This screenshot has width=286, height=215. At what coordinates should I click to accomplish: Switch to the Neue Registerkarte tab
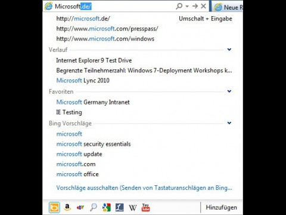point(228,7)
